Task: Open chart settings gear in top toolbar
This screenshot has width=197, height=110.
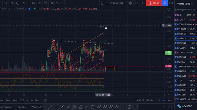Action: point(131,3)
